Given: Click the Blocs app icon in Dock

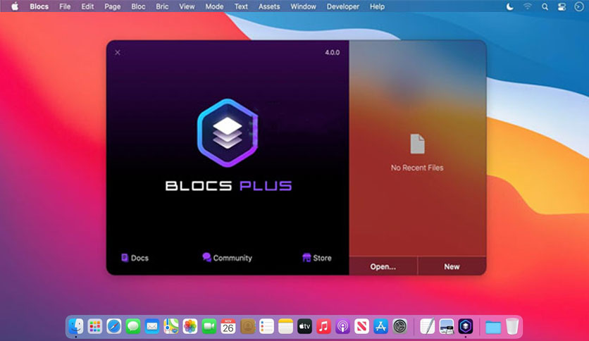Looking at the screenshot, I should click(x=466, y=326).
